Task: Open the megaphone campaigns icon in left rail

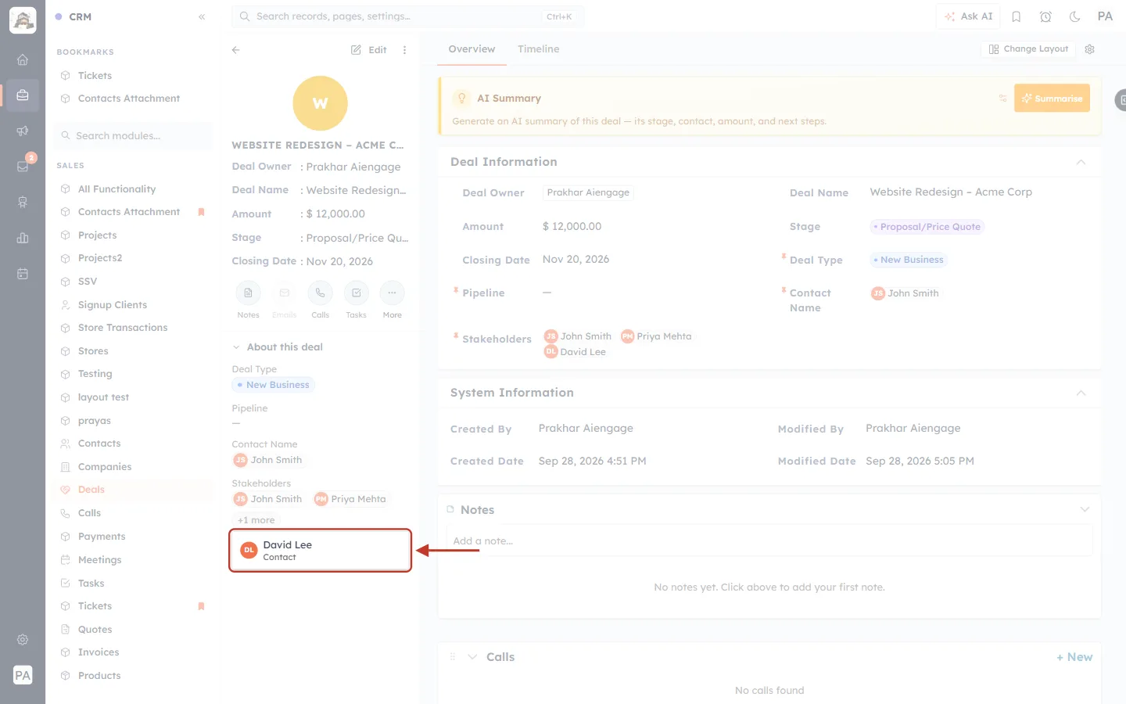Action: pyautogui.click(x=23, y=131)
